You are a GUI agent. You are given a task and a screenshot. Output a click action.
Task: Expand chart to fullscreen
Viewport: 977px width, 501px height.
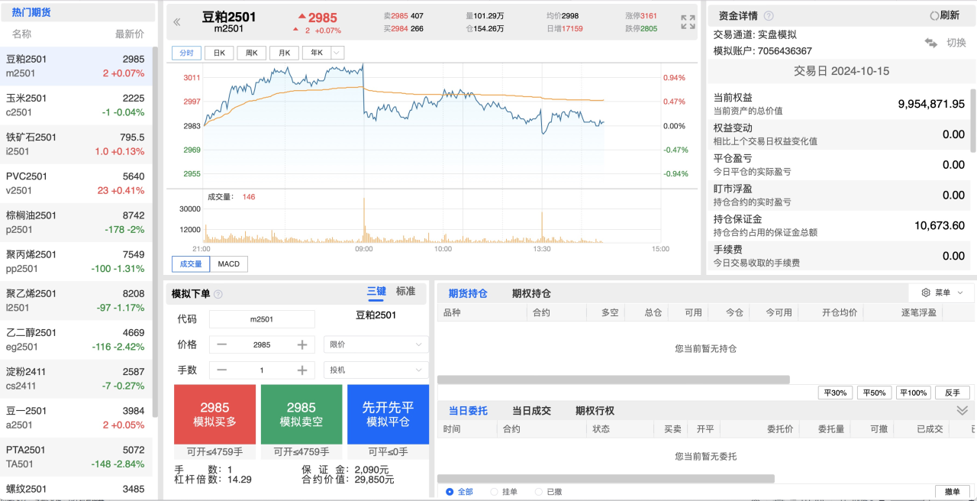pyautogui.click(x=688, y=22)
